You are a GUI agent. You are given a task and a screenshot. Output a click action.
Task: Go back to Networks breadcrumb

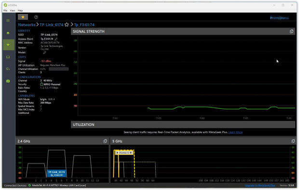(x=27, y=25)
